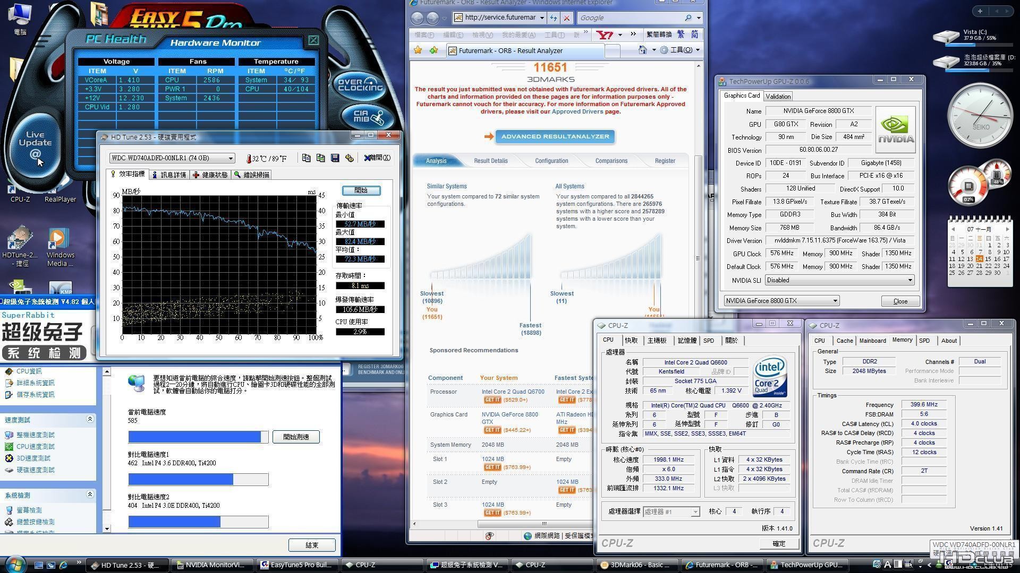1020x573 pixels.
Task: Expand the NVIDIA SLI dropdown in GPU-Z
Action: (x=909, y=280)
